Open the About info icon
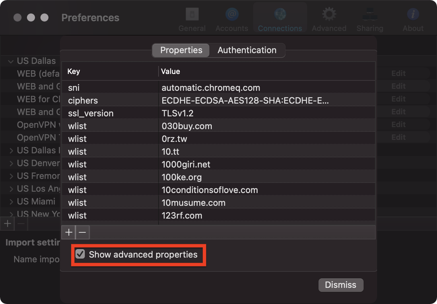The height and width of the screenshot is (304, 437). (413, 14)
